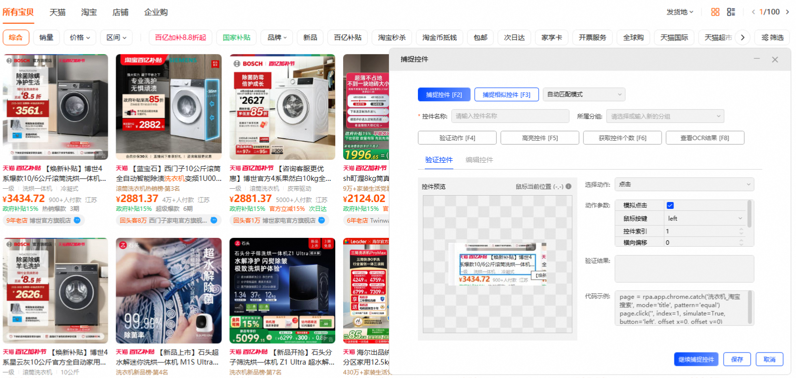
Task: Expand 价格 sort dropdown
Action: pyautogui.click(x=80, y=37)
